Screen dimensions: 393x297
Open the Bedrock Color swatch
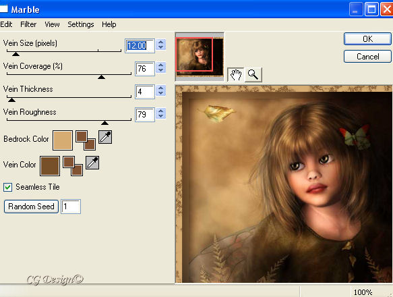63,140
